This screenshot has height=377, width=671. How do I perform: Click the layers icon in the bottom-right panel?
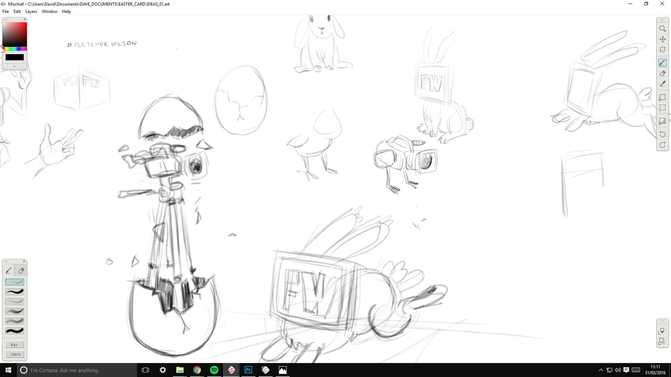tap(662, 342)
